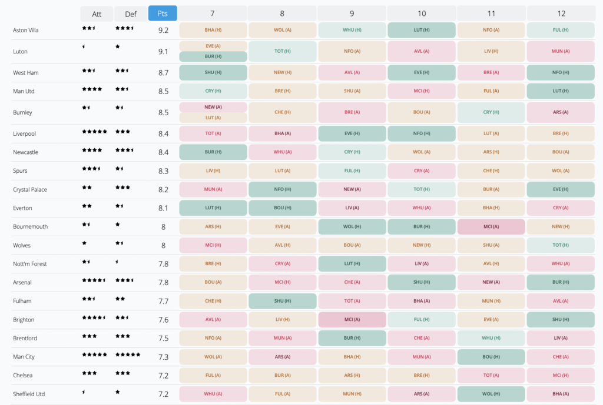Click Liverpool's TOT (A) fixture cell

[213, 133]
